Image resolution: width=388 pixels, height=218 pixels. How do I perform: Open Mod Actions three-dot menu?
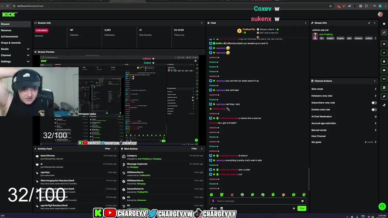click(202, 149)
